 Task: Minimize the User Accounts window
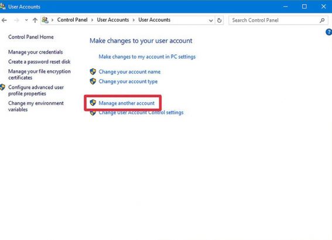point(285,6)
